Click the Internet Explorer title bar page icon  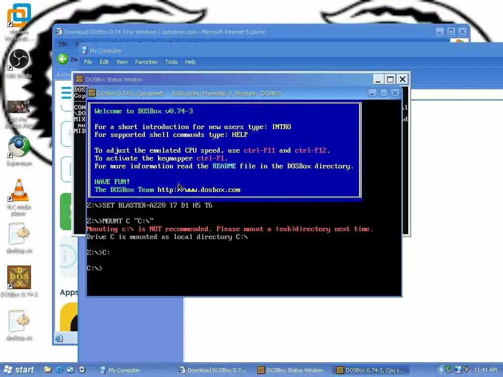(x=58, y=31)
